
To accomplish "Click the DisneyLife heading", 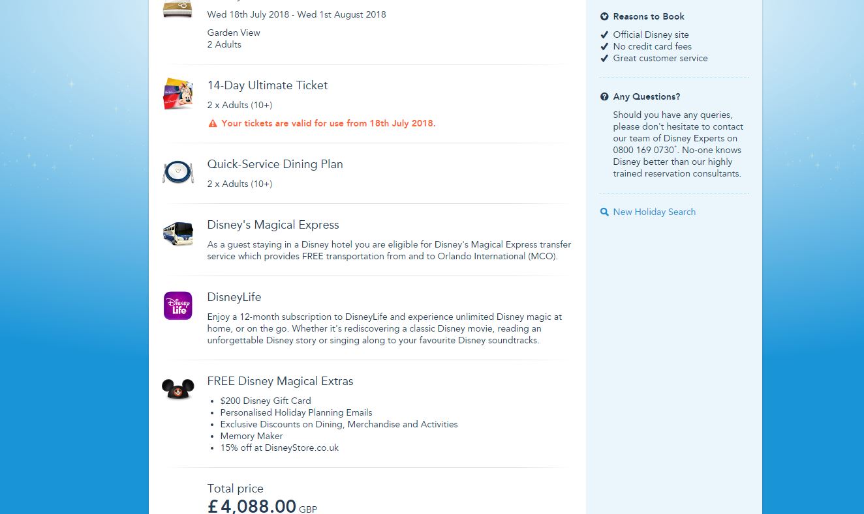I will click(x=234, y=297).
